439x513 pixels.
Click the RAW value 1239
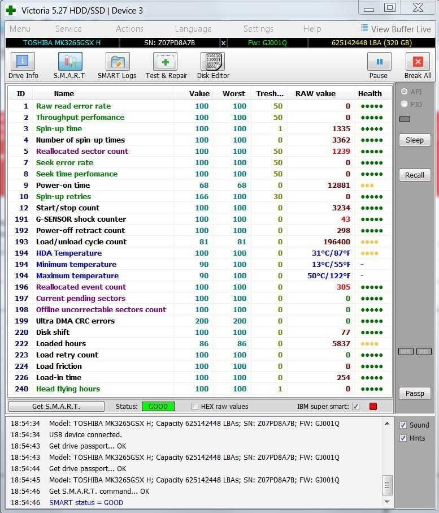click(341, 151)
